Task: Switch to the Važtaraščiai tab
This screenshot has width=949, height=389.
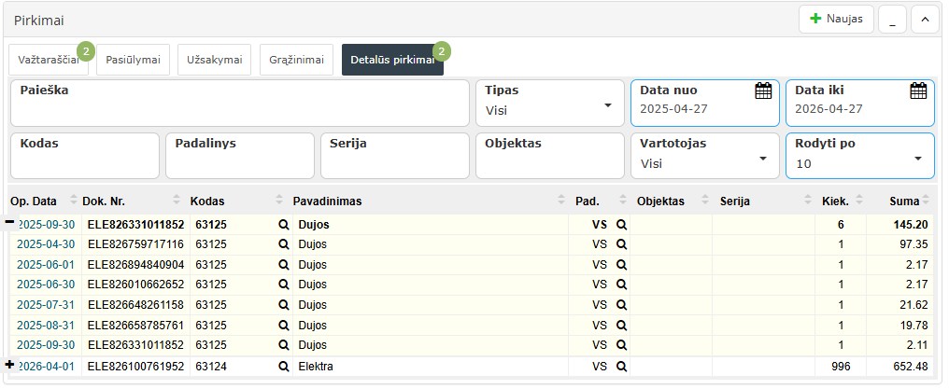Action: click(x=49, y=60)
